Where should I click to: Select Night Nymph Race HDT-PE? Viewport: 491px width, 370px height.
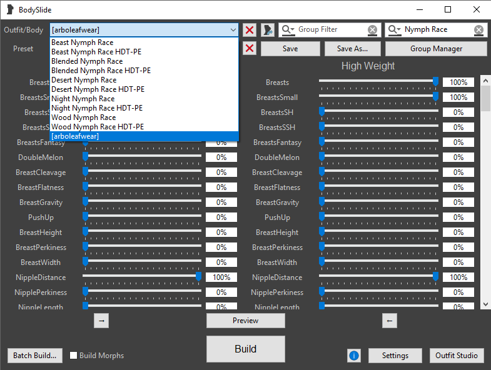pos(144,108)
